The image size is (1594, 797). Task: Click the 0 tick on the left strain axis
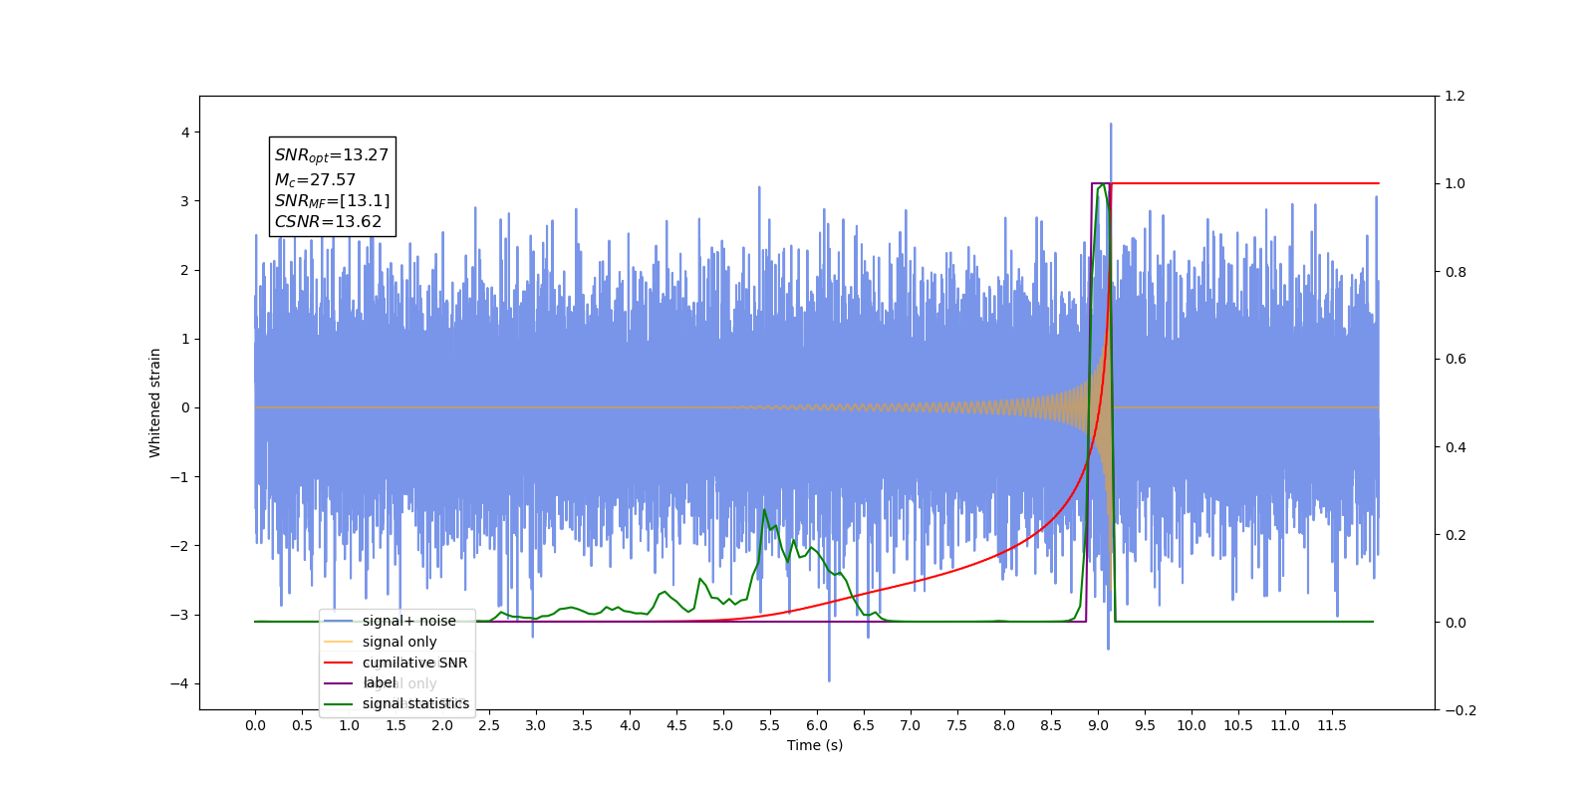click(185, 407)
